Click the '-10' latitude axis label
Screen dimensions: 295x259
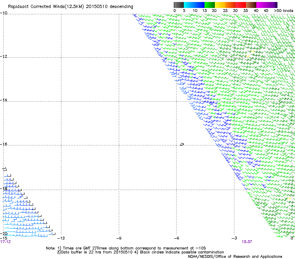click(x=4, y=13)
